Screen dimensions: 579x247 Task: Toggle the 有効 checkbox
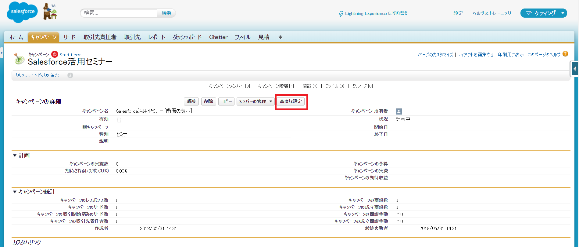point(119,120)
